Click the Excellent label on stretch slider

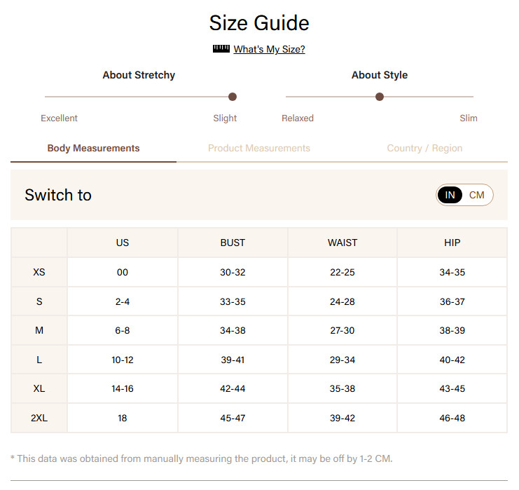[59, 118]
